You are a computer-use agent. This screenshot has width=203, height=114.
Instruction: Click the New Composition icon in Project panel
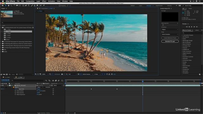click(x=7, y=74)
